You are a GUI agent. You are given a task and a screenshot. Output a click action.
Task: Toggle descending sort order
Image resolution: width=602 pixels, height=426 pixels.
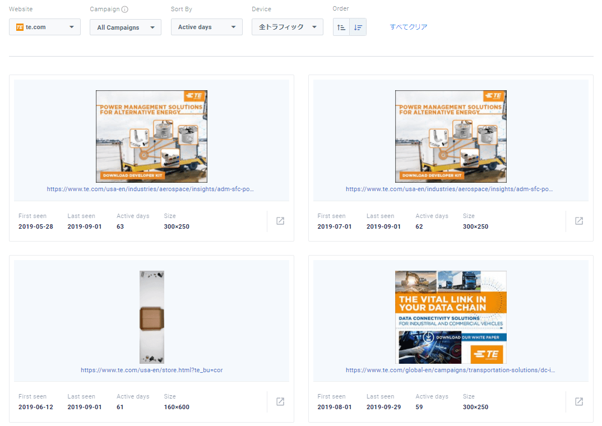click(358, 27)
